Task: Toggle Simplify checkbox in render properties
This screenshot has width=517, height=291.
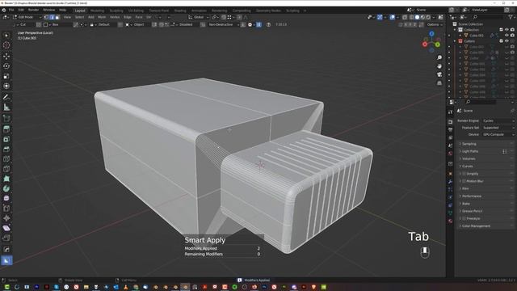Action: click(x=464, y=174)
